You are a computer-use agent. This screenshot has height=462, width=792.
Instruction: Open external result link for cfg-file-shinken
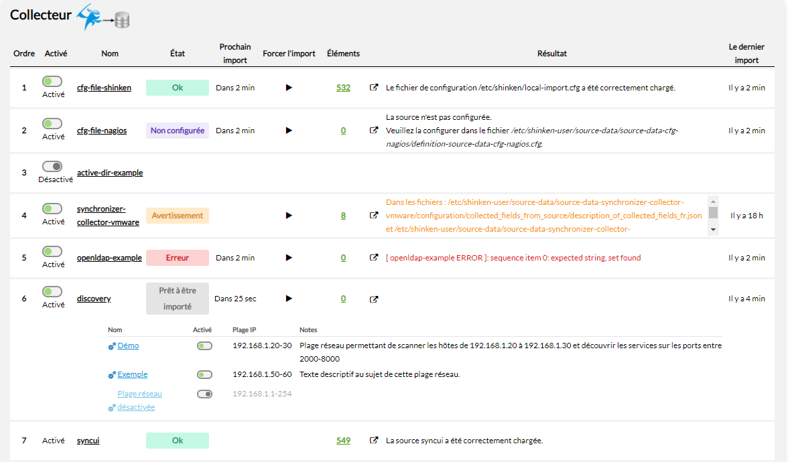374,88
